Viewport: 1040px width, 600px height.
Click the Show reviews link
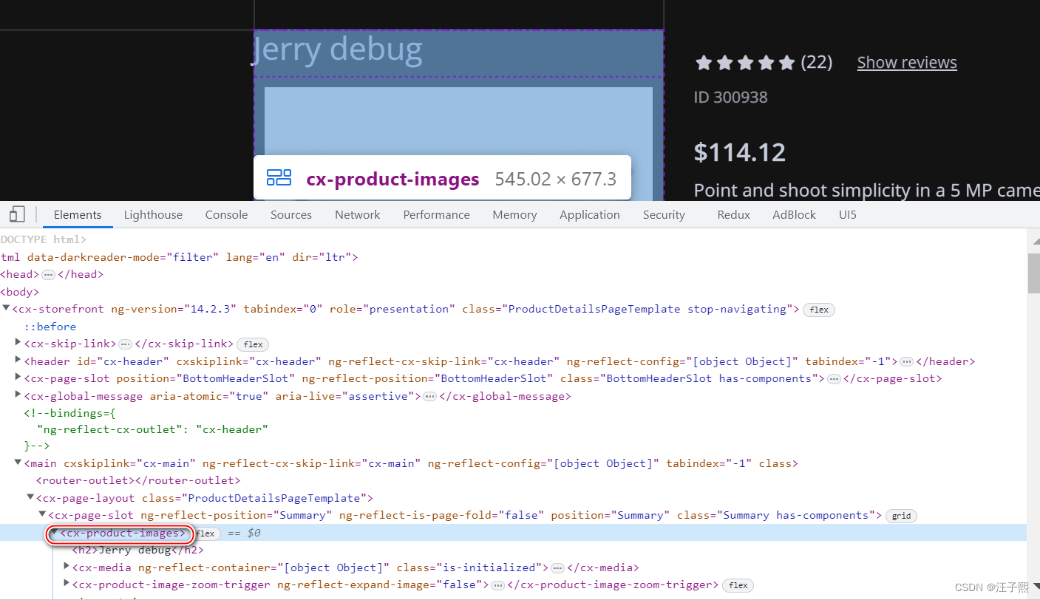click(907, 63)
